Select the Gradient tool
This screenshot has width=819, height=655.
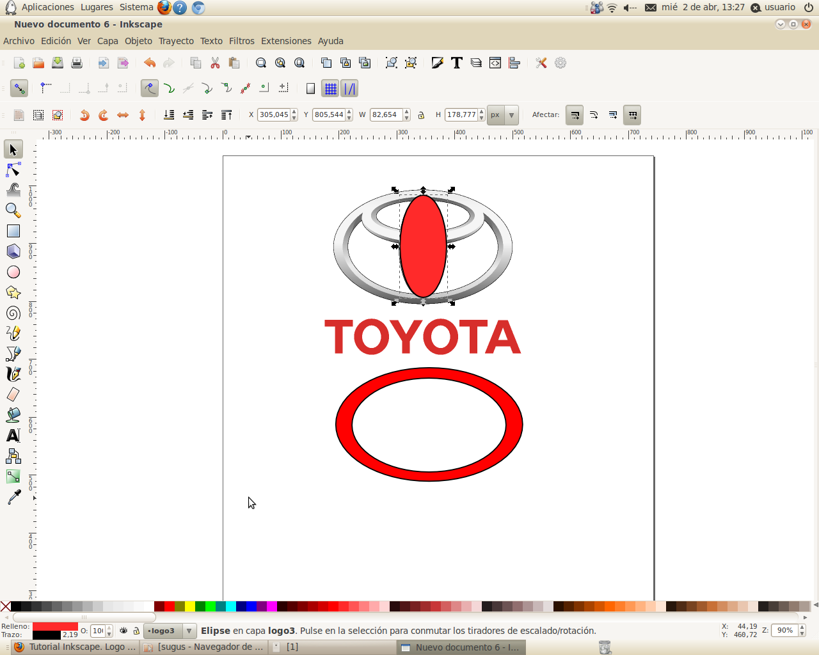13,477
